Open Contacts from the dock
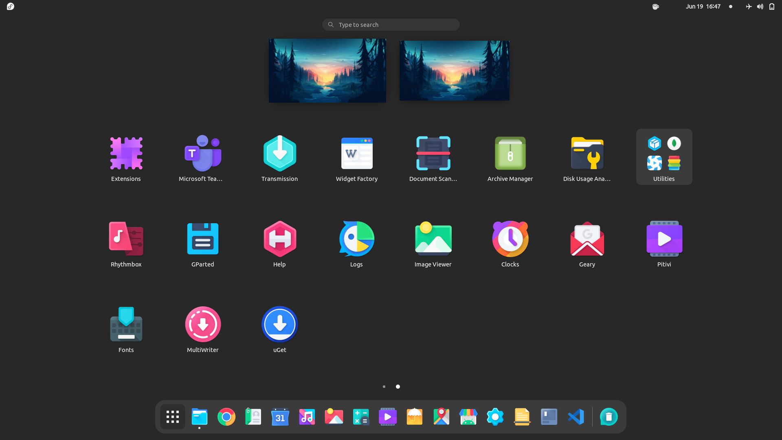Screen dimensions: 782x440 [253, 417]
